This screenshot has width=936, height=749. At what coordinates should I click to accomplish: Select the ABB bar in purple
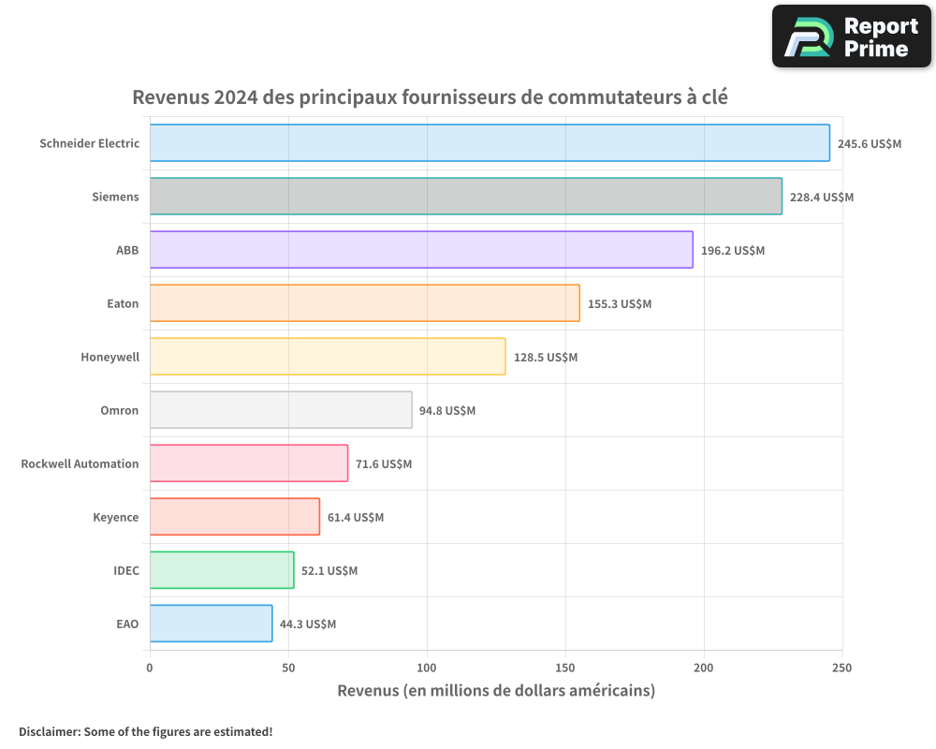[421, 250]
